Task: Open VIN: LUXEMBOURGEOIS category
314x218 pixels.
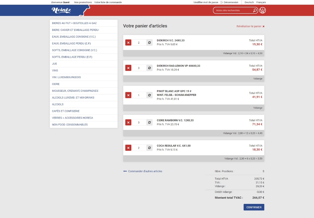Action: pyautogui.click(x=84, y=77)
